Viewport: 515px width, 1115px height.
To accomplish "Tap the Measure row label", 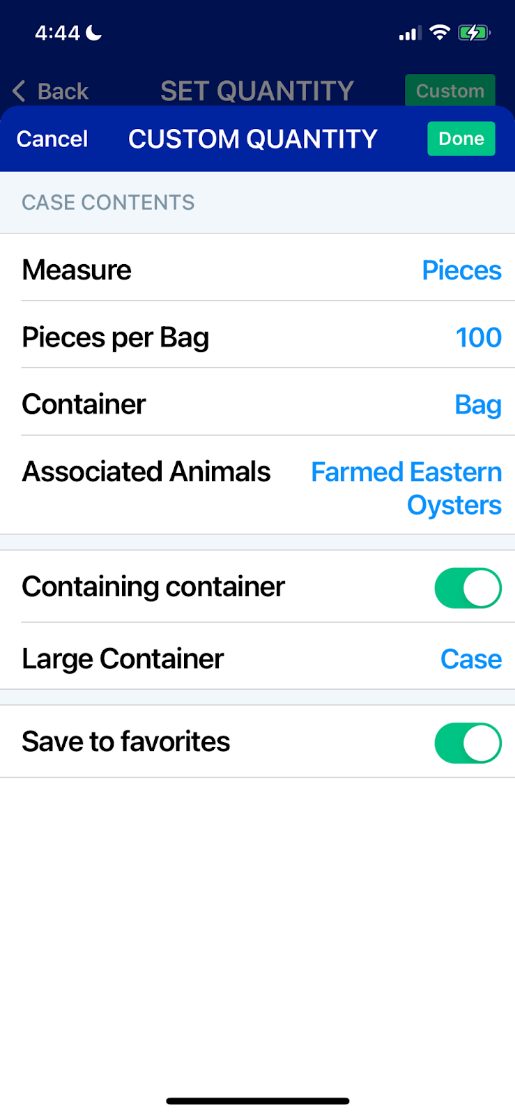I will [77, 270].
